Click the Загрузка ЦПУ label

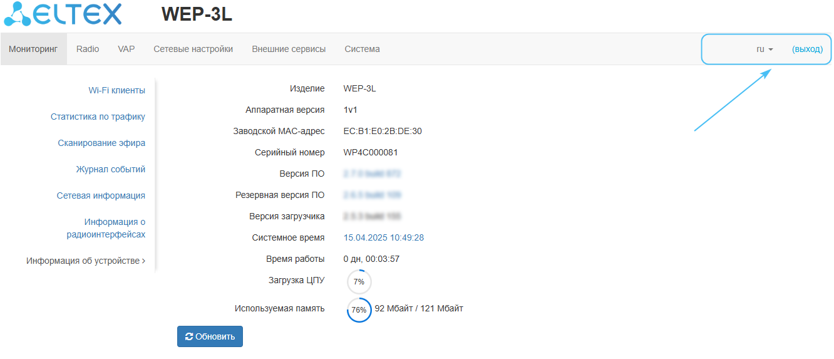pyautogui.click(x=297, y=280)
